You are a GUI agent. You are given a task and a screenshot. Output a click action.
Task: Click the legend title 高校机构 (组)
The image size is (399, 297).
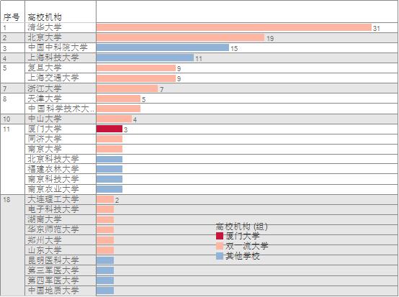tap(242, 227)
